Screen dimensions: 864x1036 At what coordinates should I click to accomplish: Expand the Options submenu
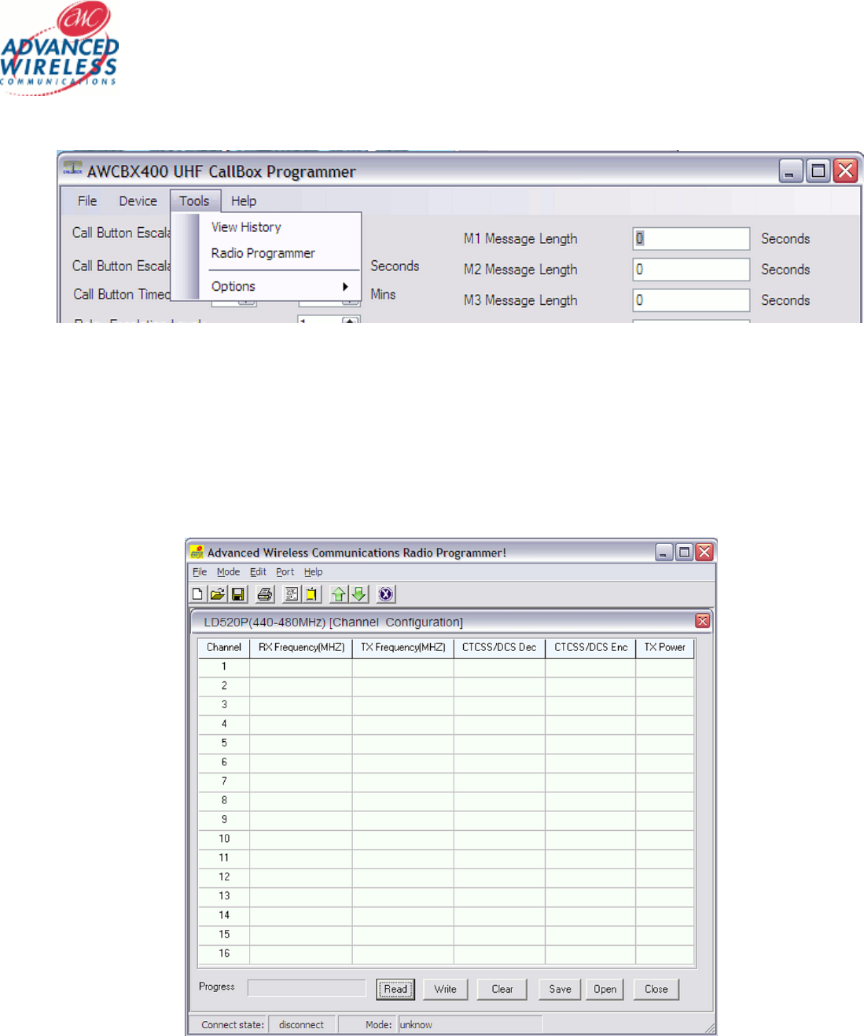pyautogui.click(x=267, y=286)
